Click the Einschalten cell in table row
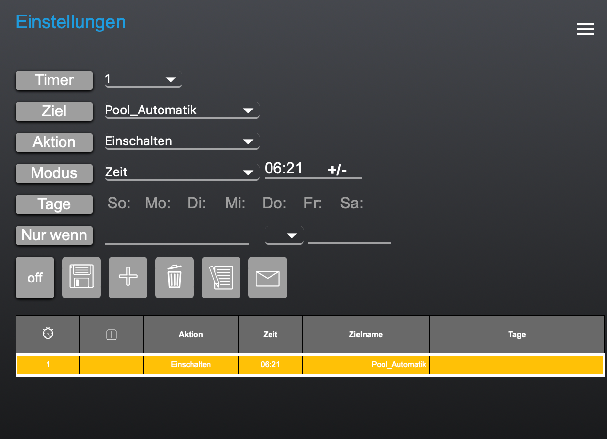The width and height of the screenshot is (607, 439). click(x=191, y=364)
